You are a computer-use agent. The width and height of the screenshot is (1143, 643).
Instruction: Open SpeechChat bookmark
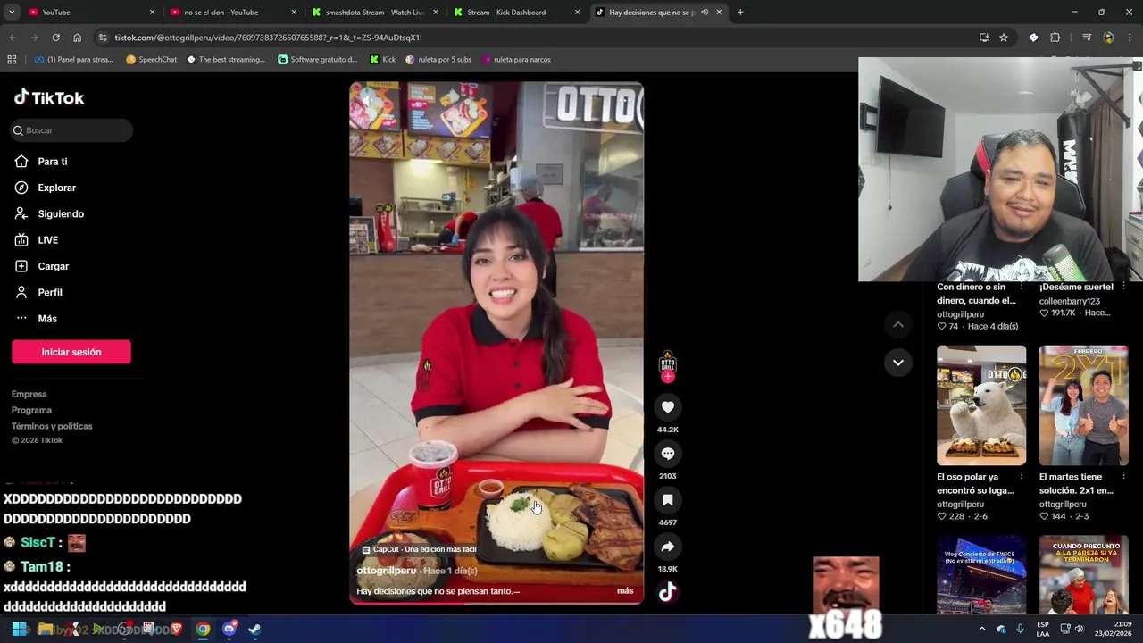152,59
